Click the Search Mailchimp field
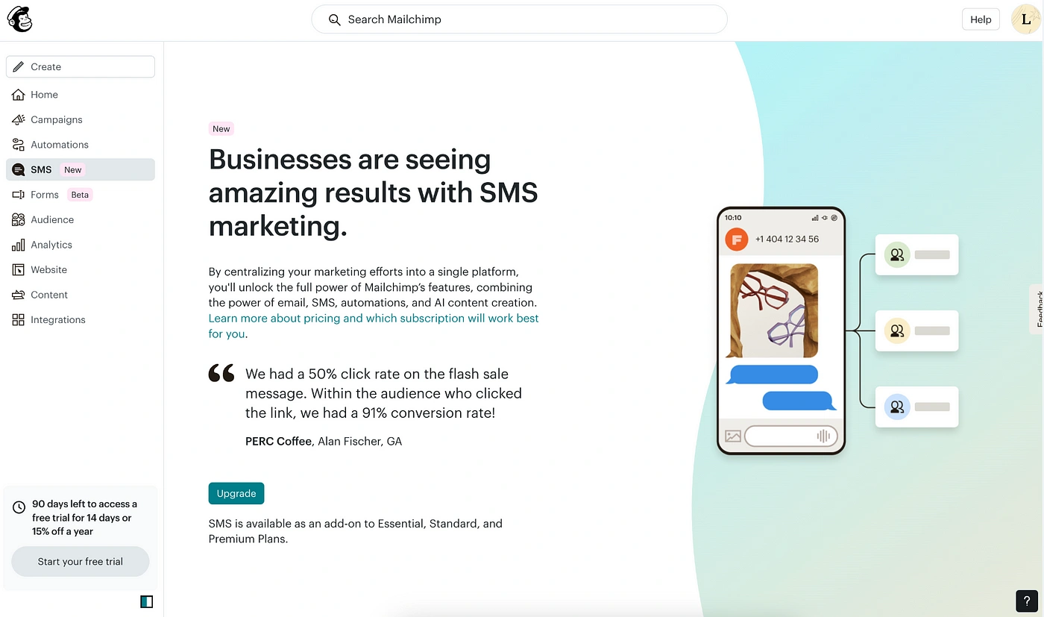 click(519, 19)
